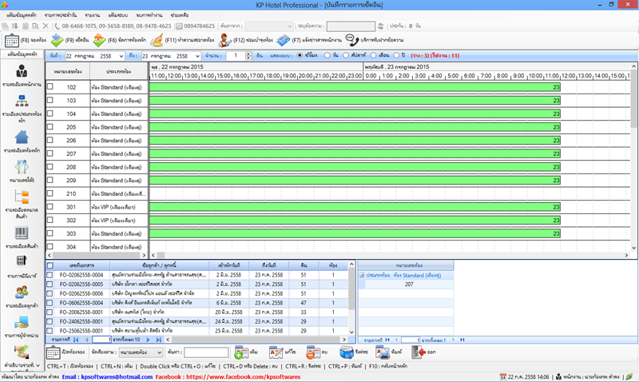Select the yearly view radio button
Viewport: 639px width, 382px height.
(396, 55)
